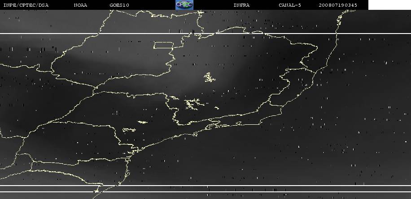Click the INFRA label in header
This screenshot has width=411, height=199.
(241, 5)
